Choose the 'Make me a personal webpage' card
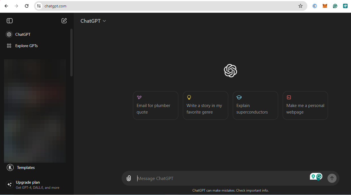Screen dimensions: 351x195 pos(305,105)
